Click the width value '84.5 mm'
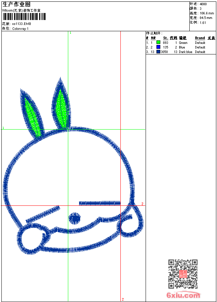The image size is (217, 302). point(206,18)
